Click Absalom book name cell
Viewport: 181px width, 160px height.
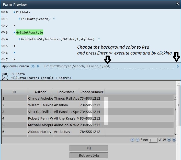click(66, 105)
